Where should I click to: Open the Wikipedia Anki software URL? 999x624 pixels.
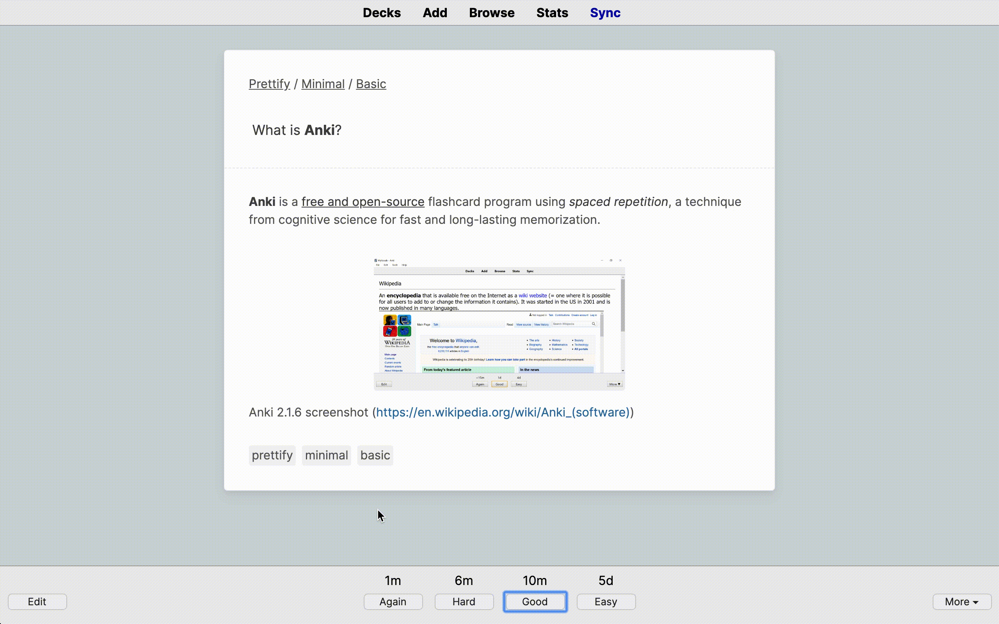tap(502, 412)
